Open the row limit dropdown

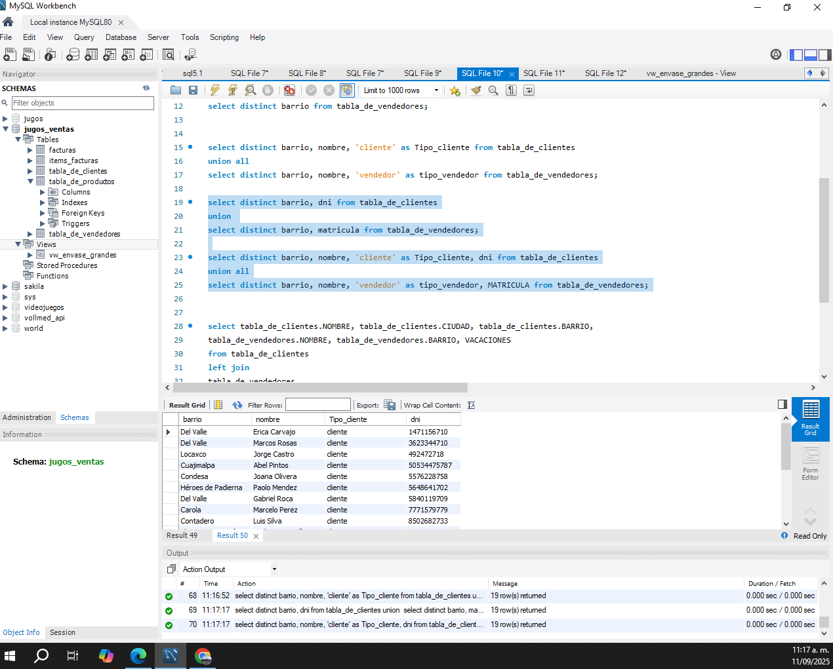click(x=436, y=90)
